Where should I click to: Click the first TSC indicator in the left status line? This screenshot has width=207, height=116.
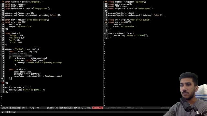pos(38,108)
